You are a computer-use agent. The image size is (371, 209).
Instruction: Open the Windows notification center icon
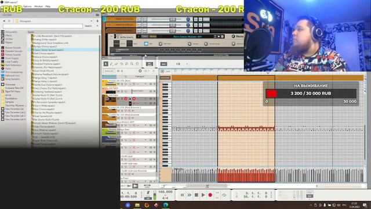click(365, 205)
